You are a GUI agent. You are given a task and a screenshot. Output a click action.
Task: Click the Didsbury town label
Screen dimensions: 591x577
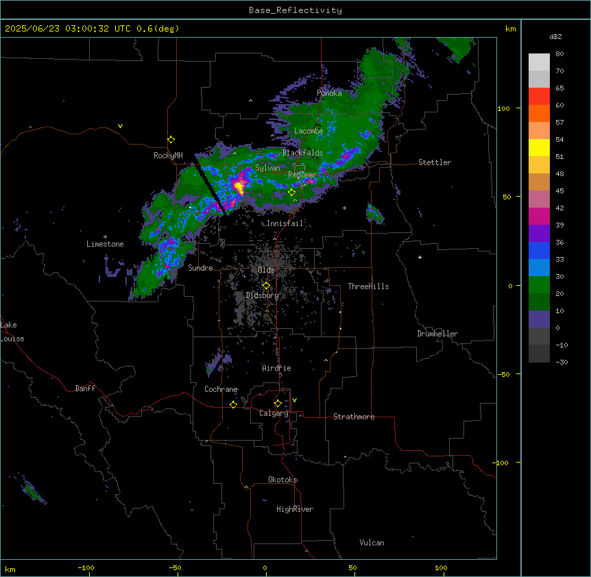(263, 295)
